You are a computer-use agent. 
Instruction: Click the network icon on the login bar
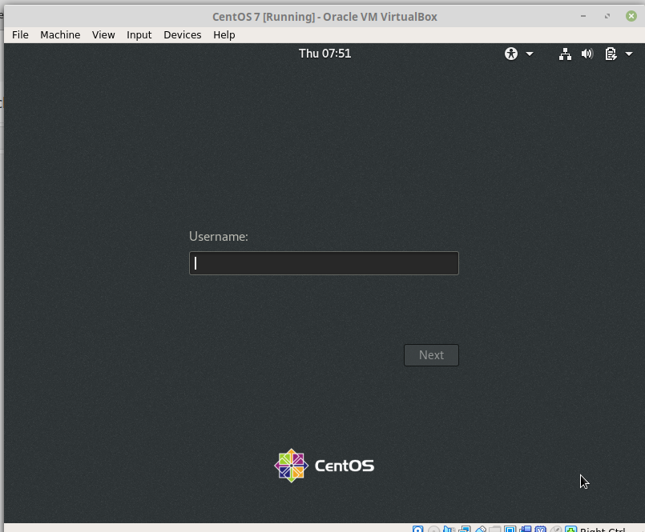(565, 54)
